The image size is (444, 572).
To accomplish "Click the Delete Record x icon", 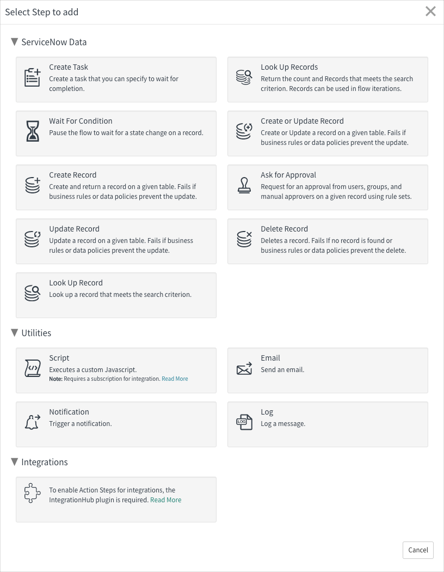I will point(244,238).
